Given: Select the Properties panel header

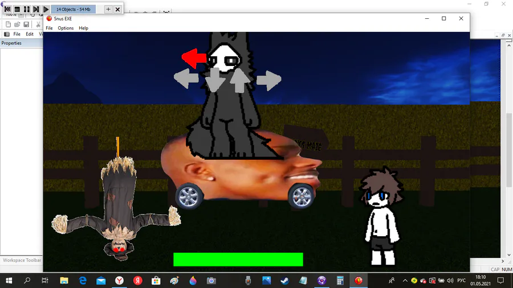Looking at the screenshot, I should pos(21,43).
